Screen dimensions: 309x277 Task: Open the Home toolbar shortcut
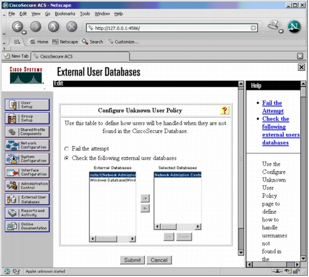pyautogui.click(x=39, y=42)
